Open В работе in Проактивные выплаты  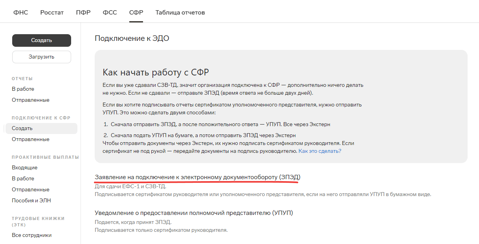coord(23,179)
